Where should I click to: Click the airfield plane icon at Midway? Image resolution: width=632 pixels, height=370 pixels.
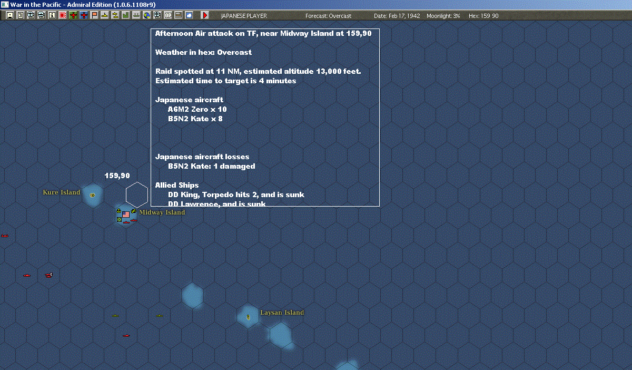click(x=134, y=211)
